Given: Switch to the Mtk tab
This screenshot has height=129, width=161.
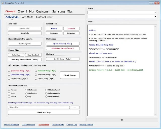Looking at the screenshot, I should pyautogui.click(x=31, y=11).
